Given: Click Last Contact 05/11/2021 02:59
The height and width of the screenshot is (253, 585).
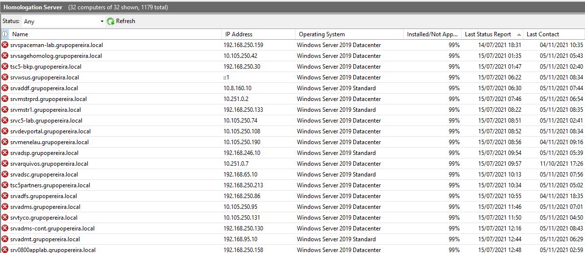Looking at the screenshot, I should (x=561, y=250).
